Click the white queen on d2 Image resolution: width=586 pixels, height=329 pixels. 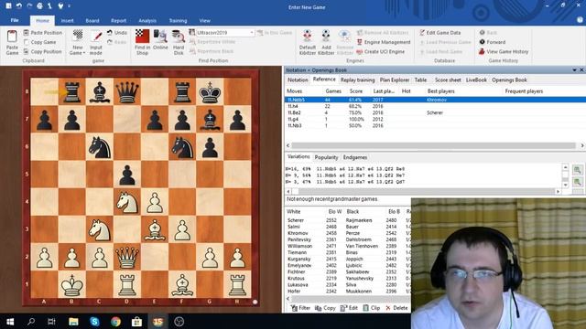[127, 257]
